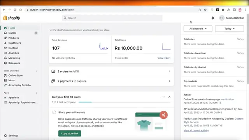Open the Today date range dropdown
Screen dimensions: 249x140
tap(229, 28)
